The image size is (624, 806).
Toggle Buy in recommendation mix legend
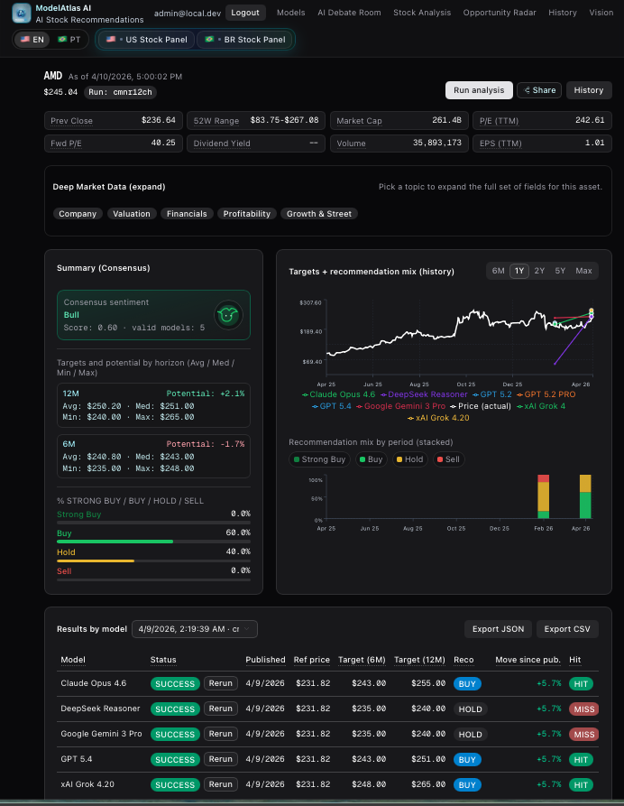371,459
